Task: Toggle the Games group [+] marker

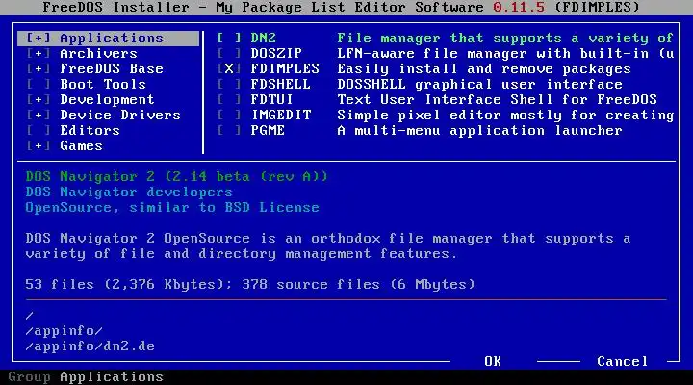Action: (x=38, y=146)
